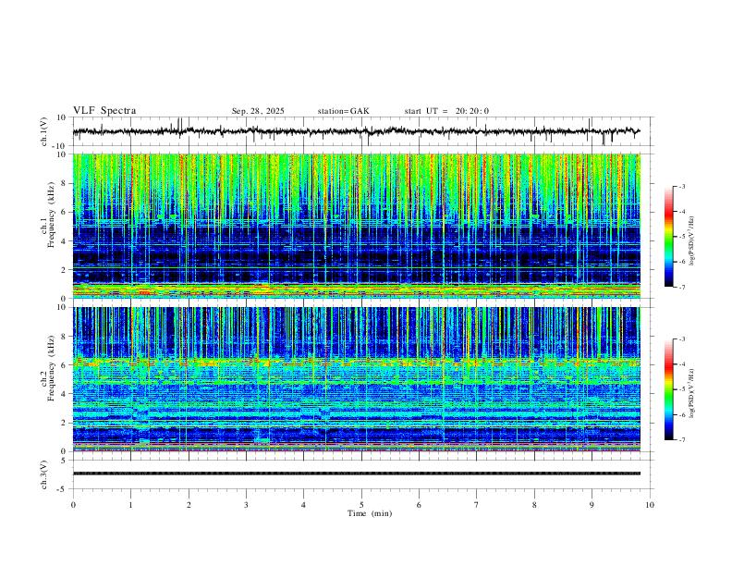732x566 pixels.
Task: Click the "Time (min)" axis label
Action: (x=370, y=513)
